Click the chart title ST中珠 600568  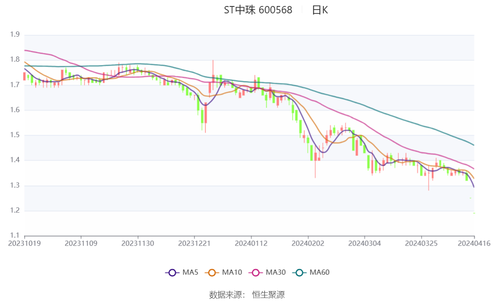(258, 10)
